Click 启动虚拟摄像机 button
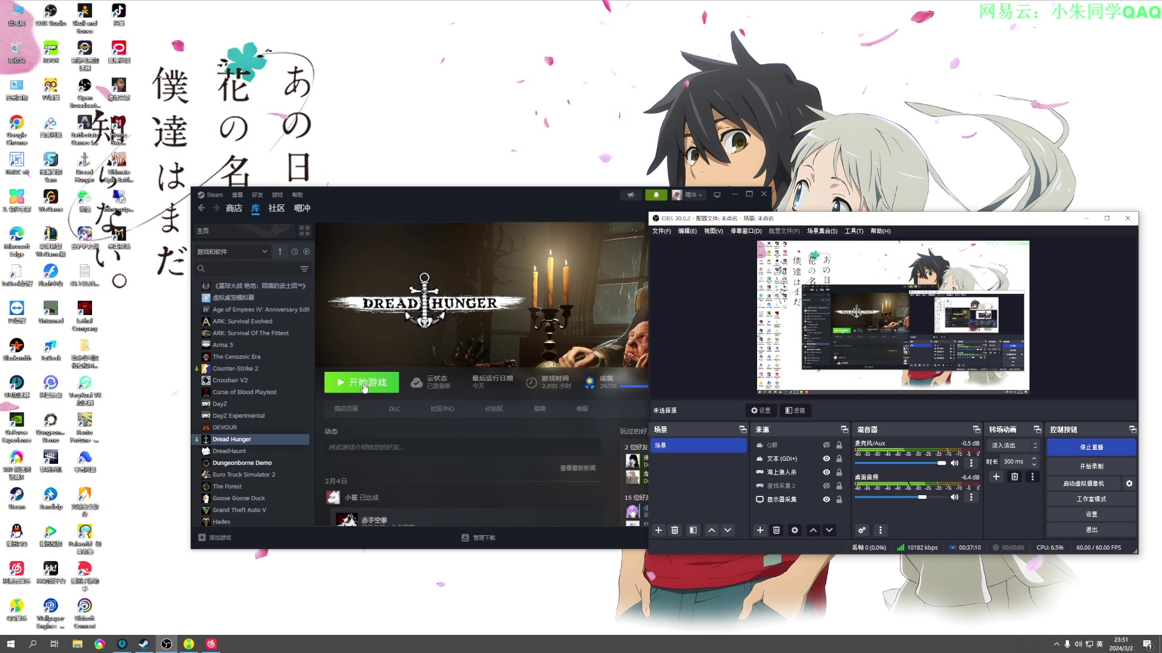 (x=1084, y=484)
